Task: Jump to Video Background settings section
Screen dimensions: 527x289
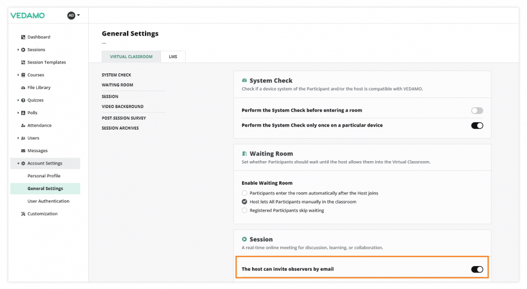Action: pyautogui.click(x=123, y=107)
